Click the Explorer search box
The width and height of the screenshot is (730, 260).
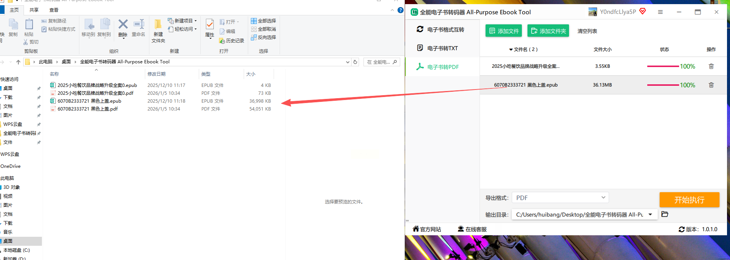[382, 62]
